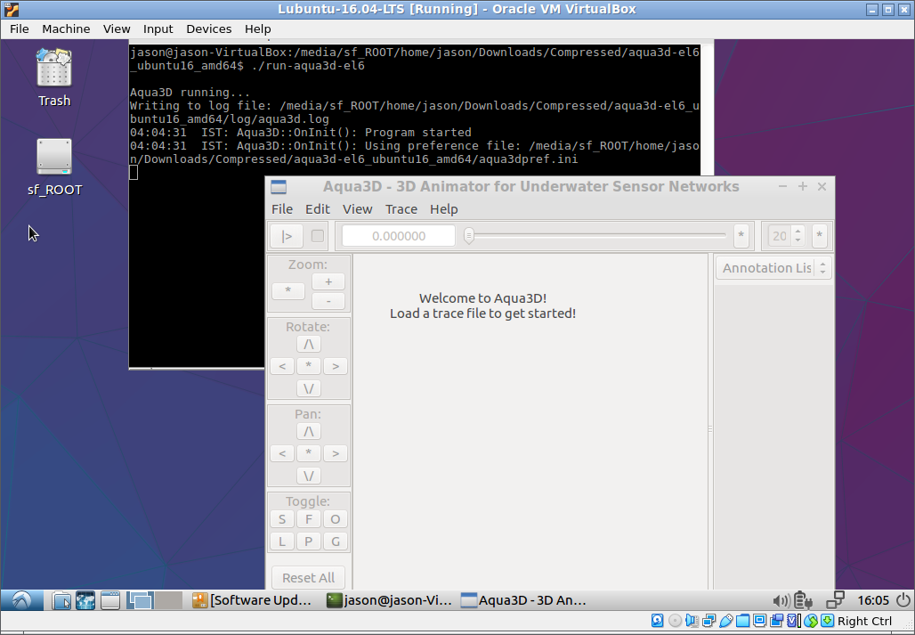Viewport: 915px width, 635px height.
Task: Click the battery power icon in tray
Action: (804, 600)
